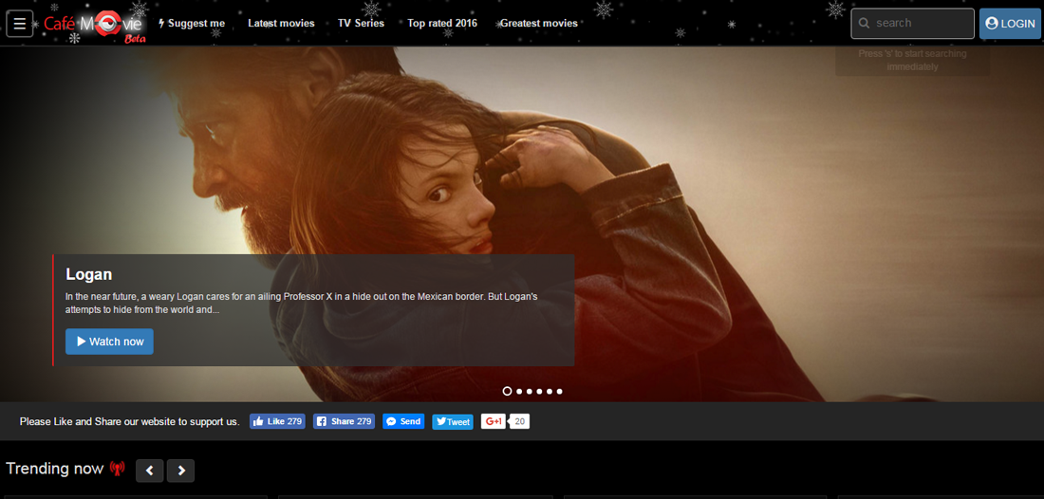
Task: Select the first carousel slide dot
Action: pyautogui.click(x=508, y=391)
